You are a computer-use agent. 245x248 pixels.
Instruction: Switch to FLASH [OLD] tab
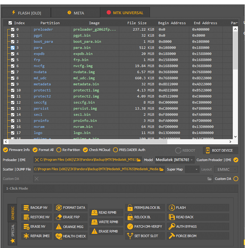[x=26, y=13]
